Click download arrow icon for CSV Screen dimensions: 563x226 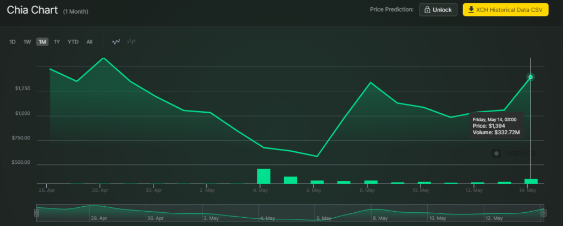coord(471,10)
